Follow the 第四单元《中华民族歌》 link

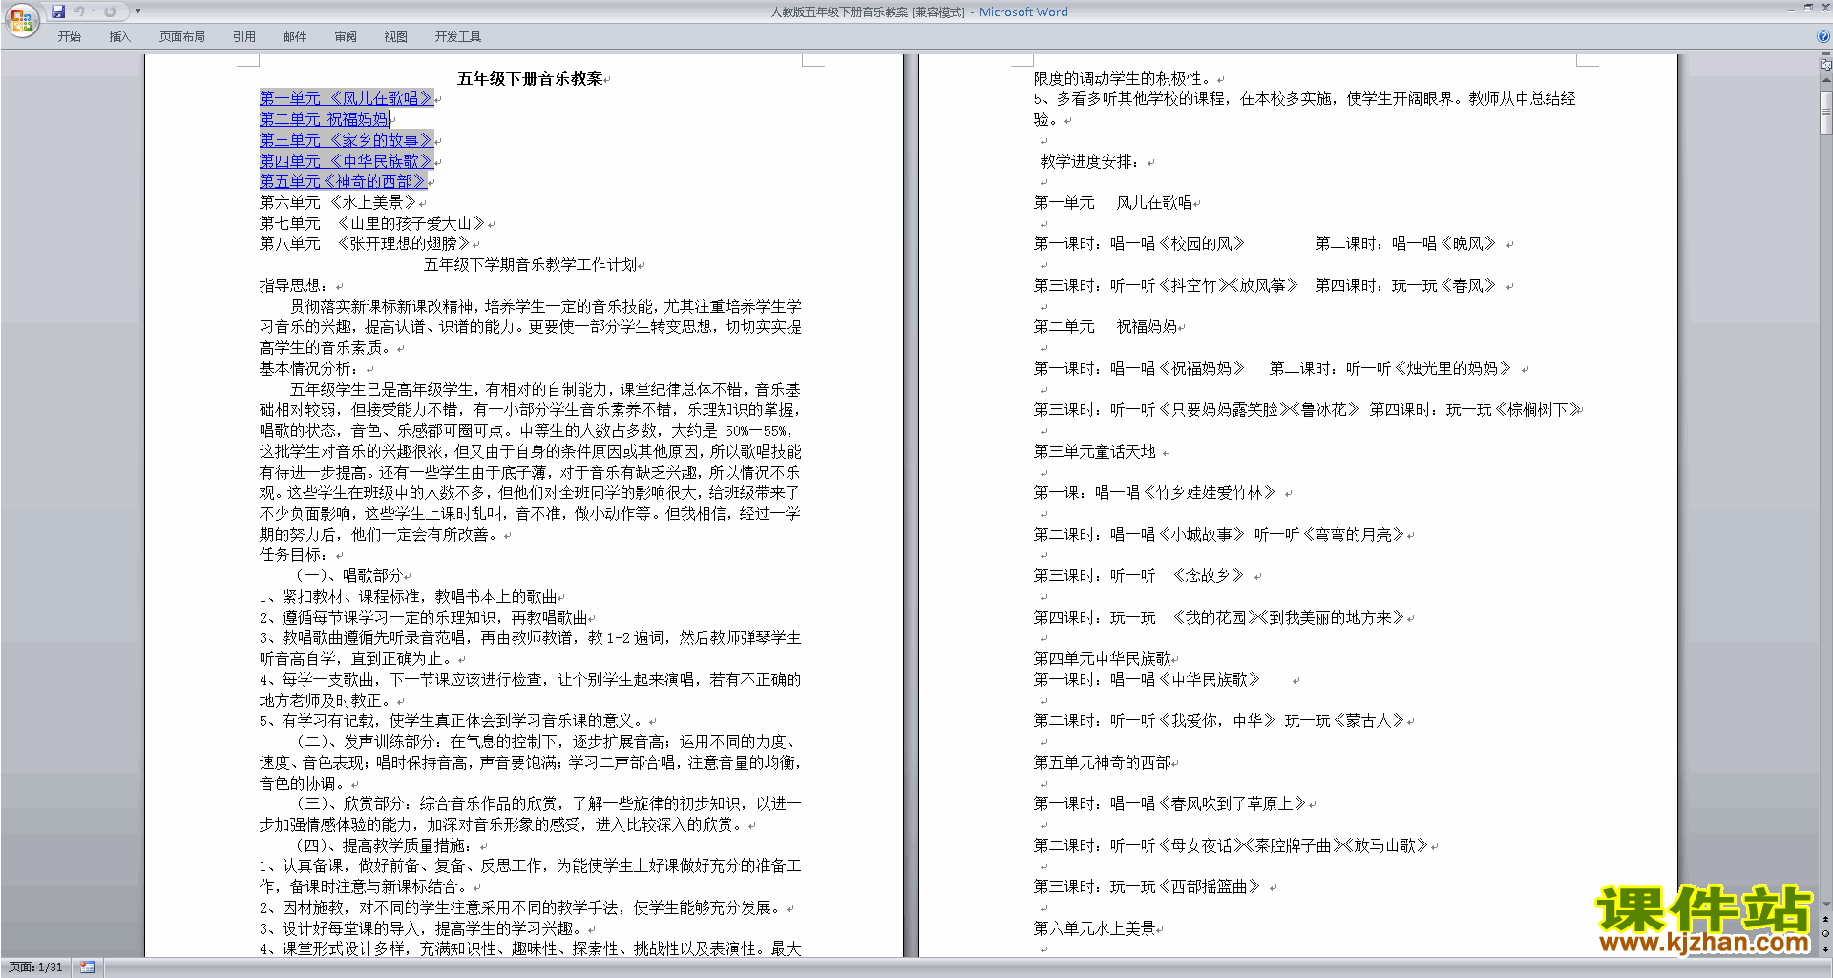pyautogui.click(x=346, y=161)
